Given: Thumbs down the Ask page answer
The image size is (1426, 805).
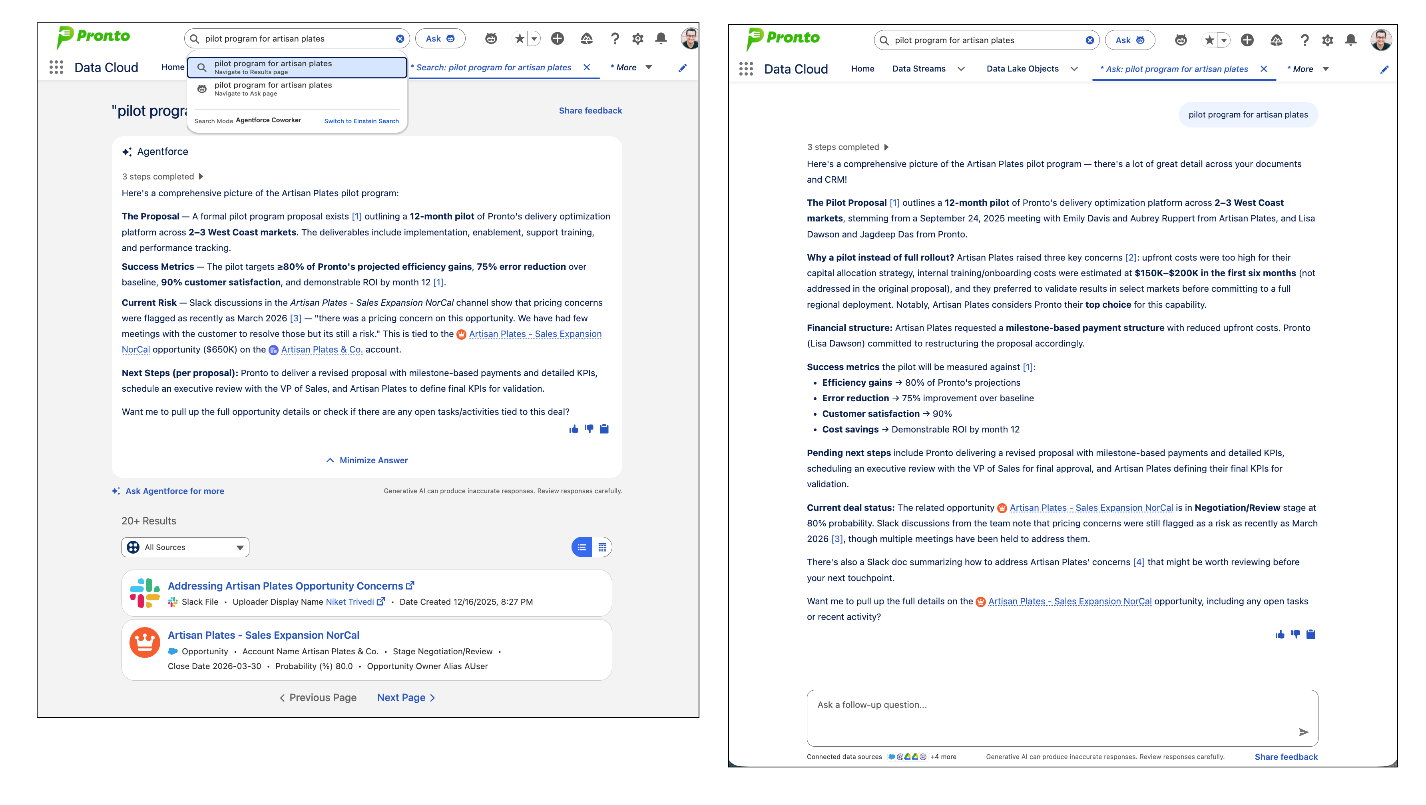Looking at the screenshot, I should click(x=1295, y=634).
